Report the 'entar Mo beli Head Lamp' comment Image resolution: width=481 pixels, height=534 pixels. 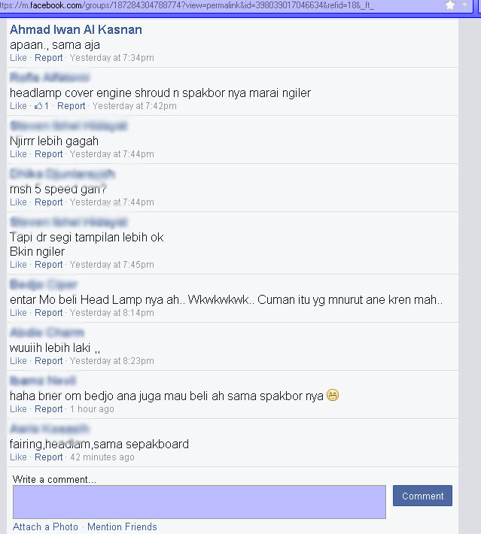point(49,313)
